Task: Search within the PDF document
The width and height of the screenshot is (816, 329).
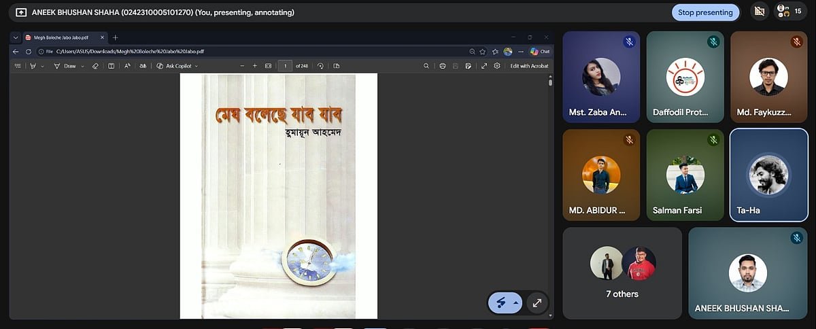Action: 426,66
